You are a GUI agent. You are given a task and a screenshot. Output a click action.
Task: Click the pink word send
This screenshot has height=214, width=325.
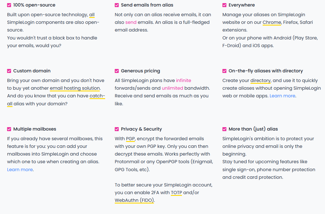(x=131, y=22)
